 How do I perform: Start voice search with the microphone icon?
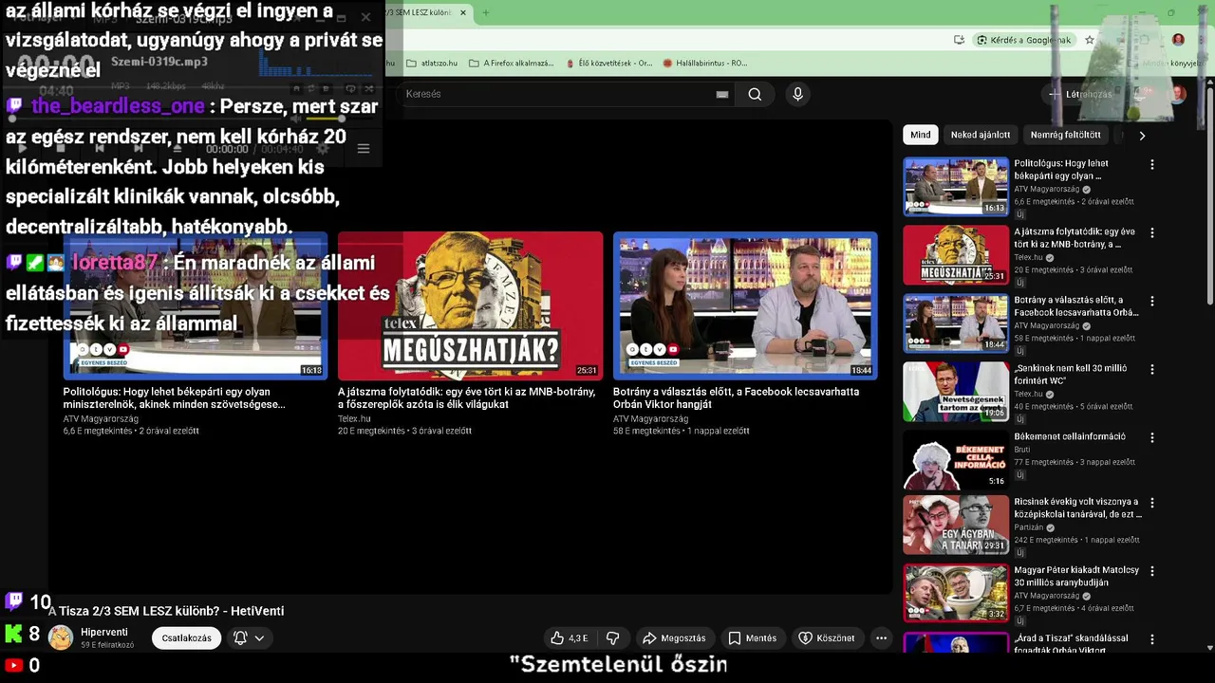pos(797,94)
